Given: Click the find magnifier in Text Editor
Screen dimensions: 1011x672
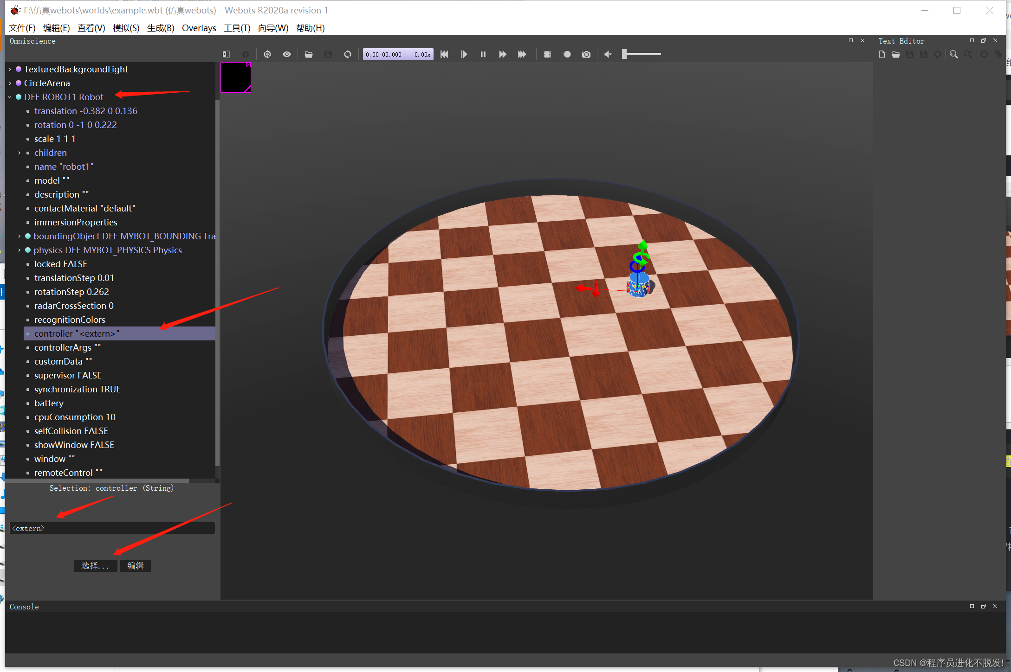Looking at the screenshot, I should point(953,54).
